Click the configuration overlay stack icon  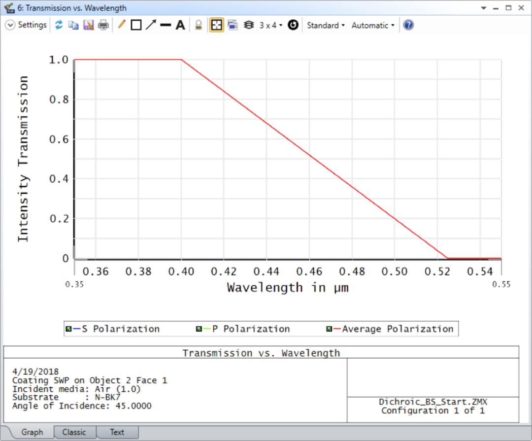pos(249,25)
